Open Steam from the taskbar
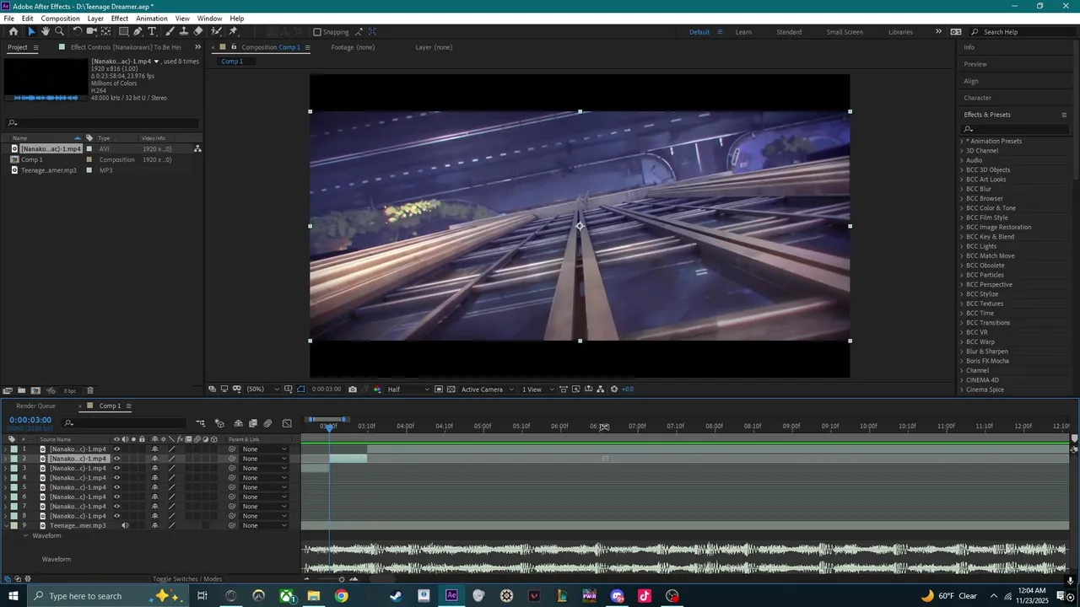 [x=396, y=596]
